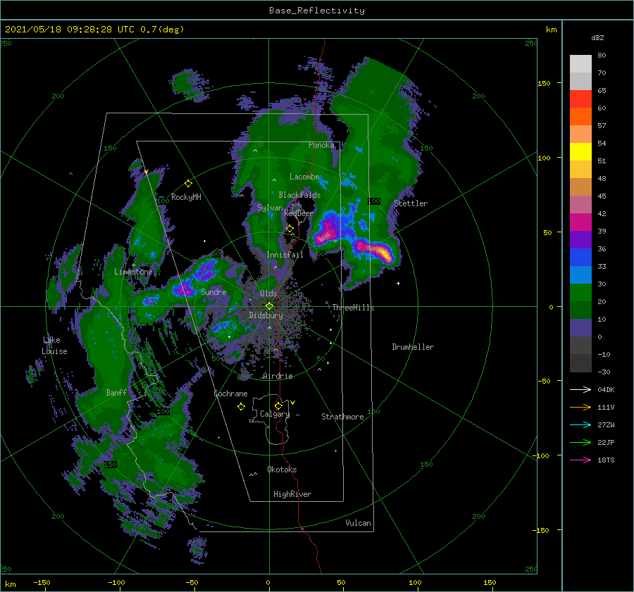This screenshot has height=592, width=634.
Task: Click the Calgary city boundary outline
Action: (270, 420)
